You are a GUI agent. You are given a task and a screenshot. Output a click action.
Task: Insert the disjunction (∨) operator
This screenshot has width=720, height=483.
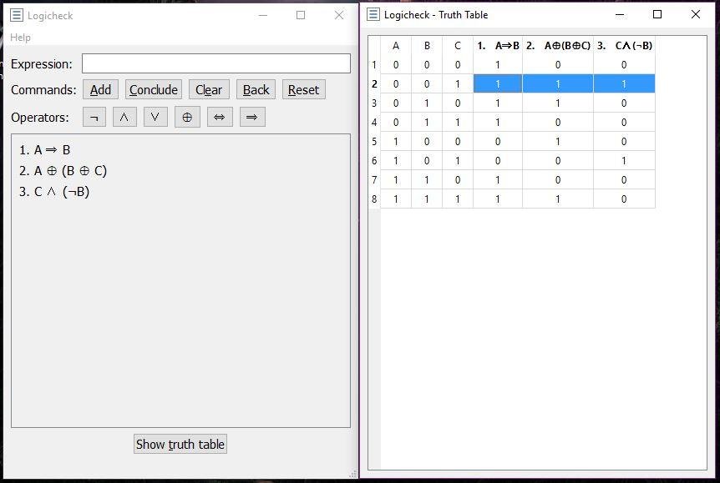pos(155,118)
